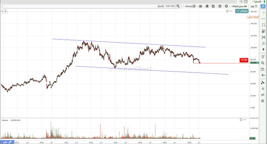The image size is (267, 144).
Task: Select the bowtie pattern drawing tool
Action: click(x=263, y=37)
